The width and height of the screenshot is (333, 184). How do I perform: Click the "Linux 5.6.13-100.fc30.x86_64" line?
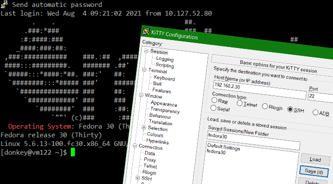point(65,144)
